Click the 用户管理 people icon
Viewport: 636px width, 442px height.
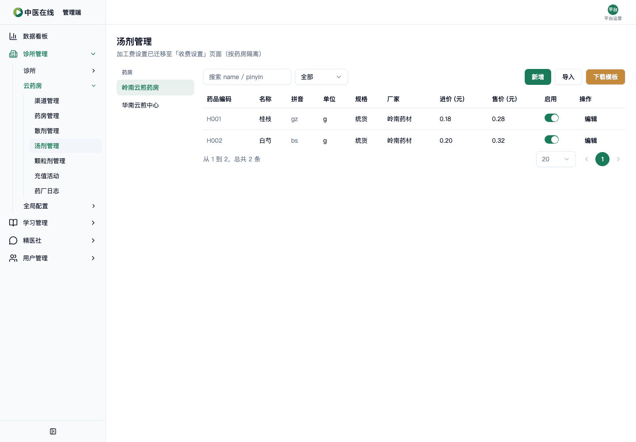pyautogui.click(x=13, y=258)
